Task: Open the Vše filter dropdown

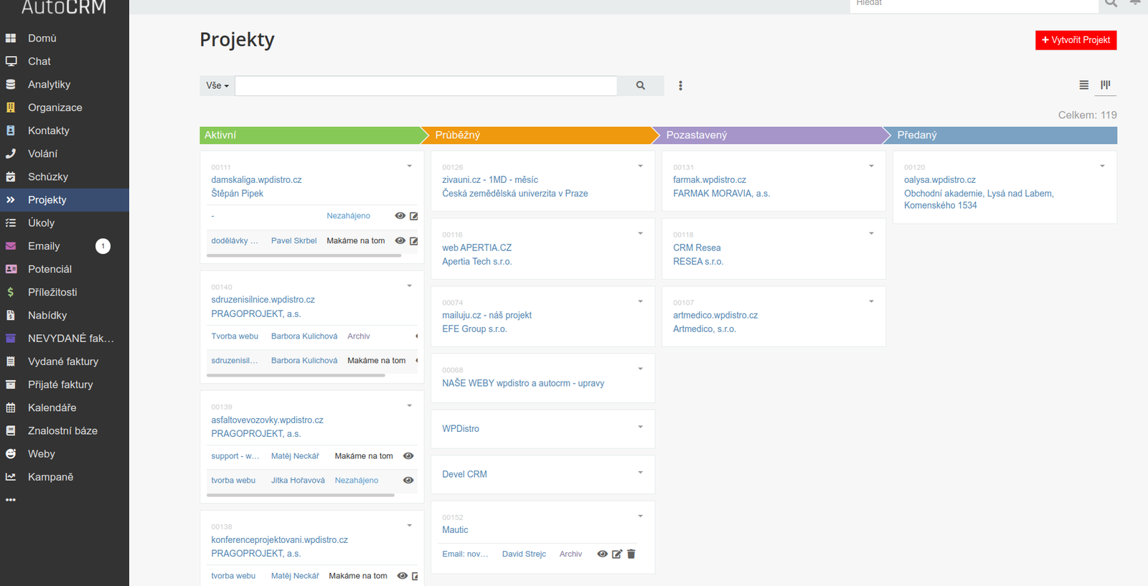Action: coord(217,85)
